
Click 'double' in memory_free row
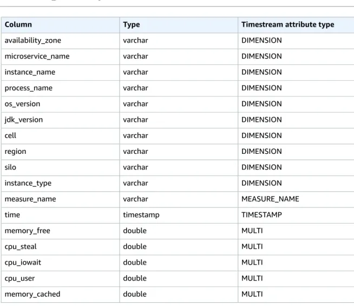pyautogui.click(x=135, y=231)
